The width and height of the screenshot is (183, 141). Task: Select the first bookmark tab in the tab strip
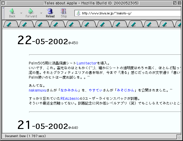tap(9, 24)
